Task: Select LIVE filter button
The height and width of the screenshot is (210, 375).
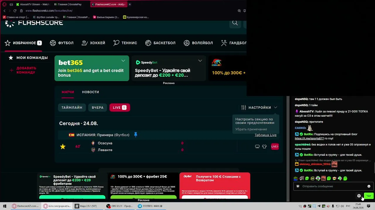Action: click(x=120, y=108)
